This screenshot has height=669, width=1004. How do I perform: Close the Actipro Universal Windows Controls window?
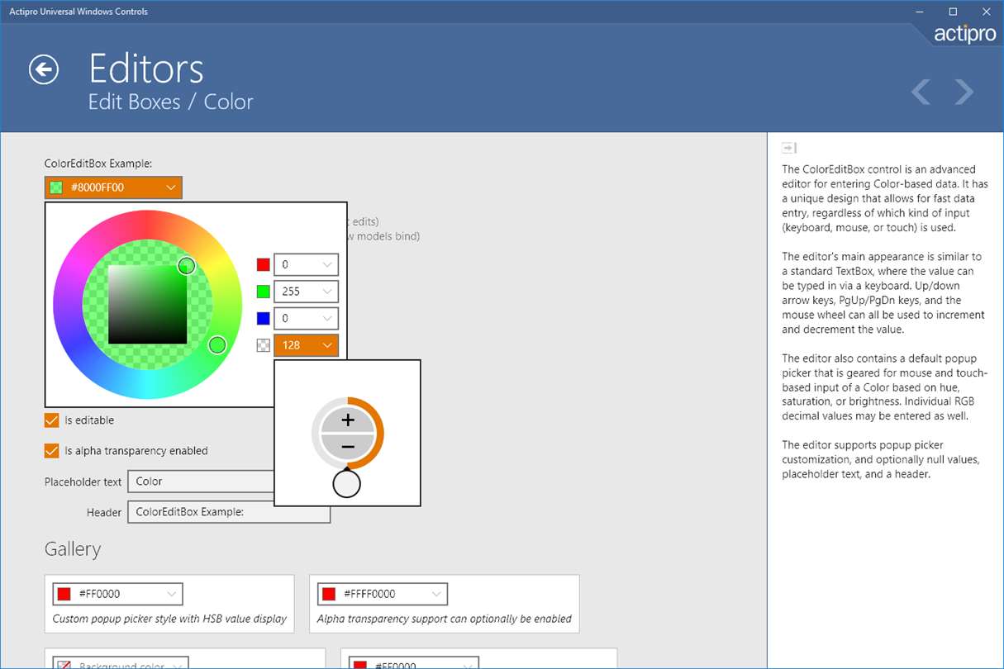tap(985, 12)
